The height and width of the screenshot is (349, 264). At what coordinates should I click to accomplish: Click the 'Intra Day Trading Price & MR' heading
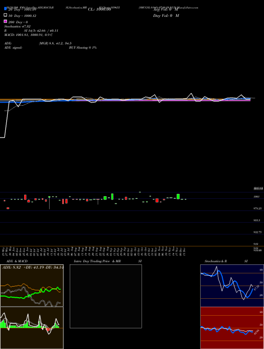tap(97, 261)
